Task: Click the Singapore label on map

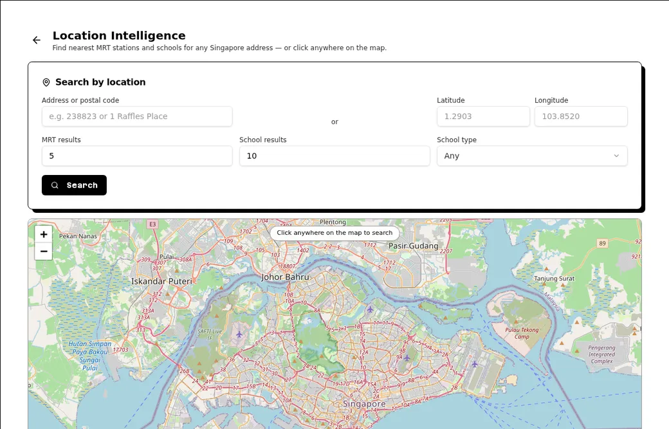Action: (x=364, y=403)
